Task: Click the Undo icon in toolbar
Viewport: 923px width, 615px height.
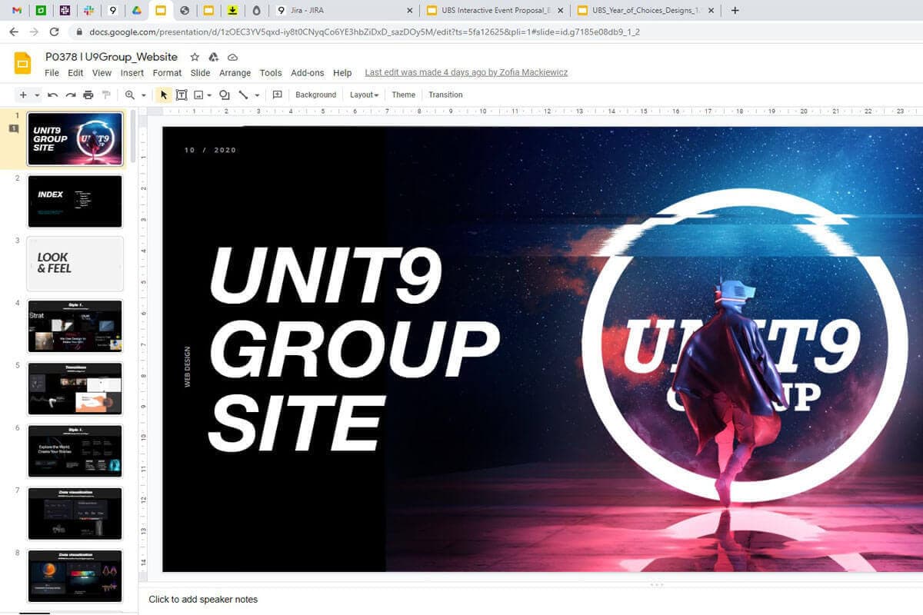Action: coord(53,95)
